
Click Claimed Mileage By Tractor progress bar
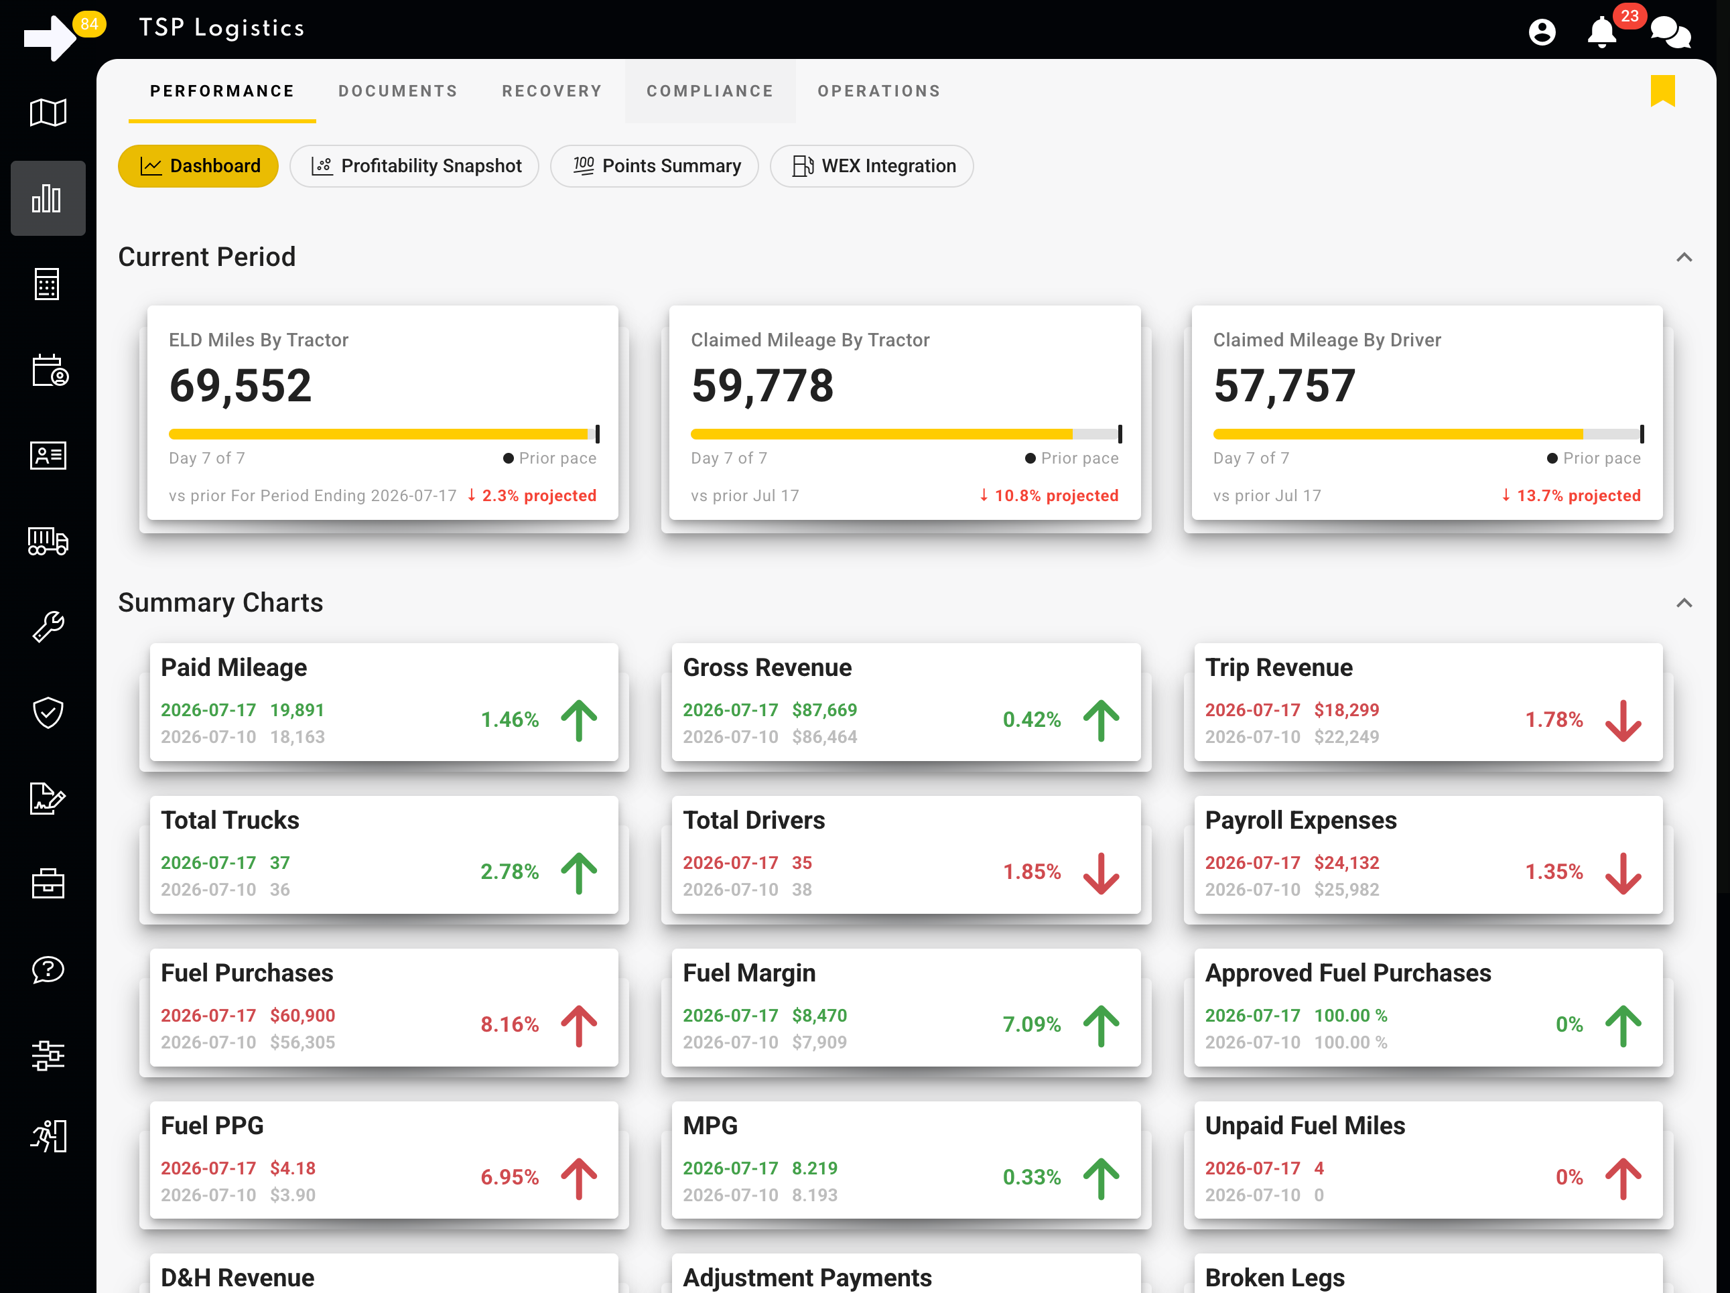point(906,434)
